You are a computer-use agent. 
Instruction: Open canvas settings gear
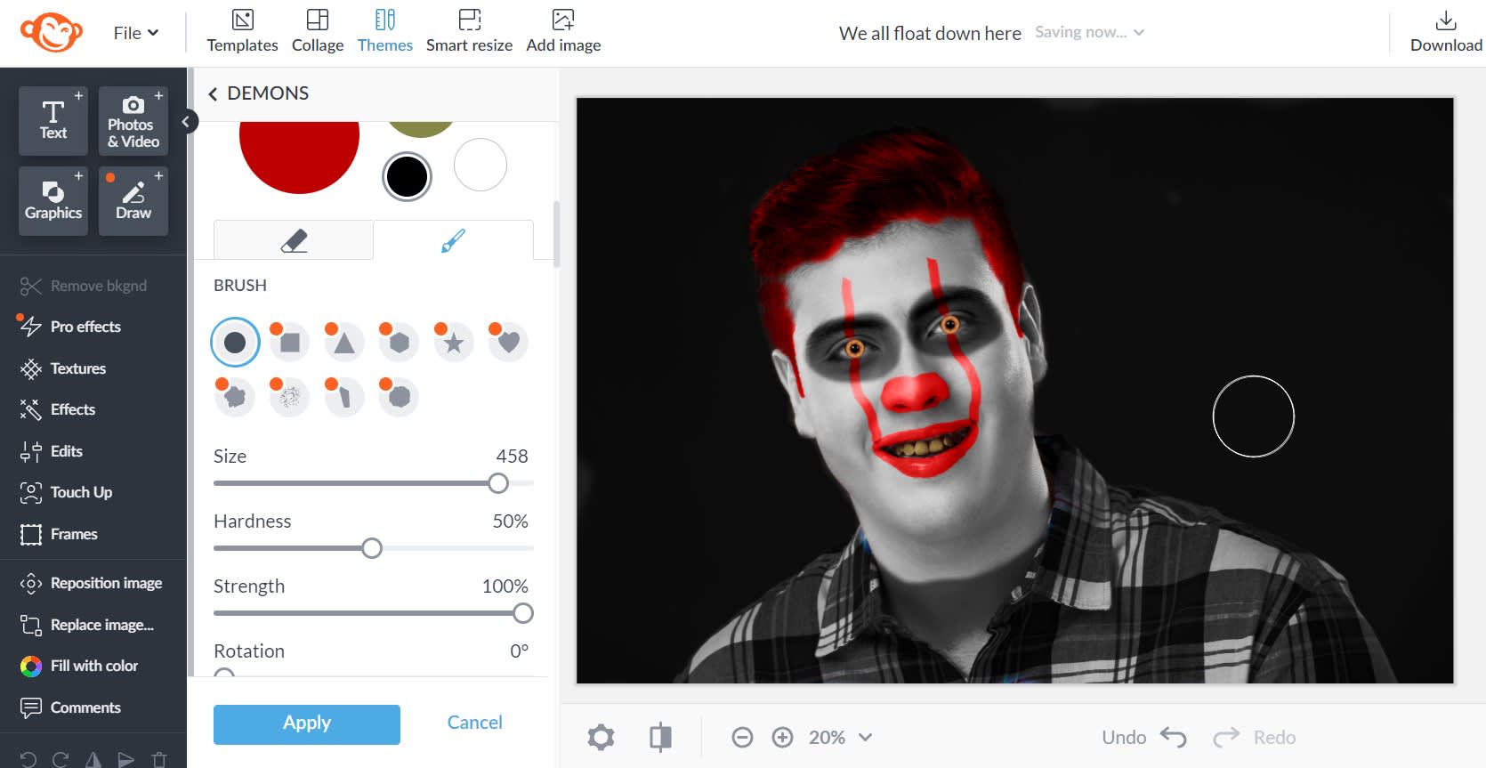[x=601, y=737]
